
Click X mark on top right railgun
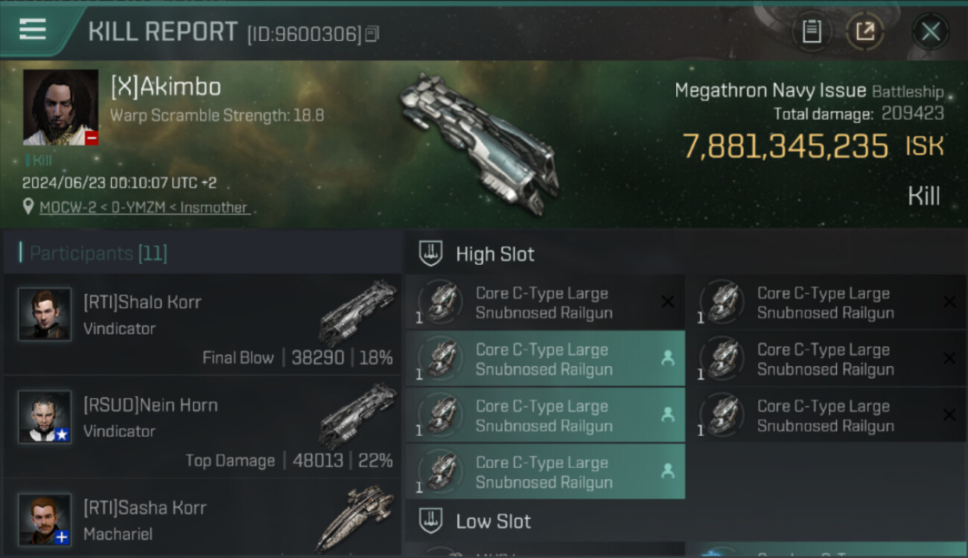pos(949,301)
